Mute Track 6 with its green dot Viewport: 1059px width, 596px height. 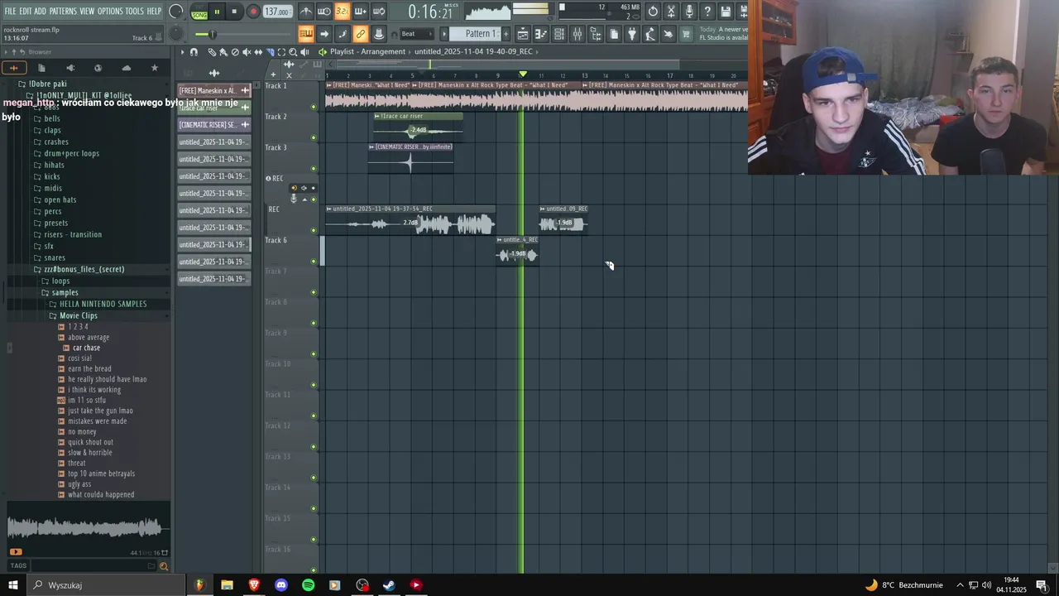(x=314, y=262)
